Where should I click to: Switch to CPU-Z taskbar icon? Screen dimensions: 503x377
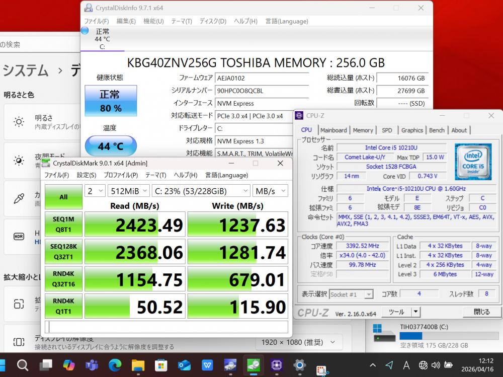[277, 365]
